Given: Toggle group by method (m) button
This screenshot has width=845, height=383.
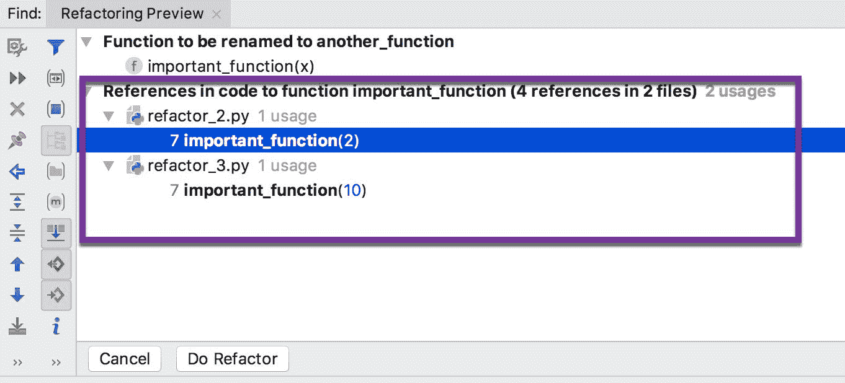Looking at the screenshot, I should tap(56, 202).
